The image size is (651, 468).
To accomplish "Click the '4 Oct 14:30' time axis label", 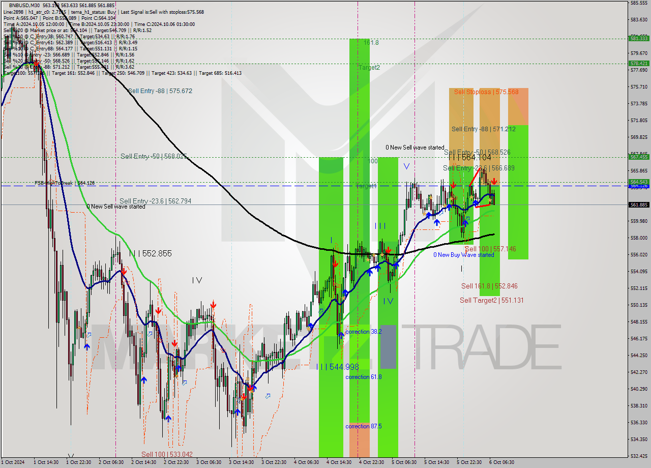I will (x=339, y=462).
